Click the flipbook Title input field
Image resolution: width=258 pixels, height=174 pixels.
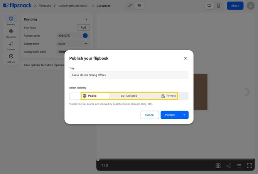(x=129, y=75)
